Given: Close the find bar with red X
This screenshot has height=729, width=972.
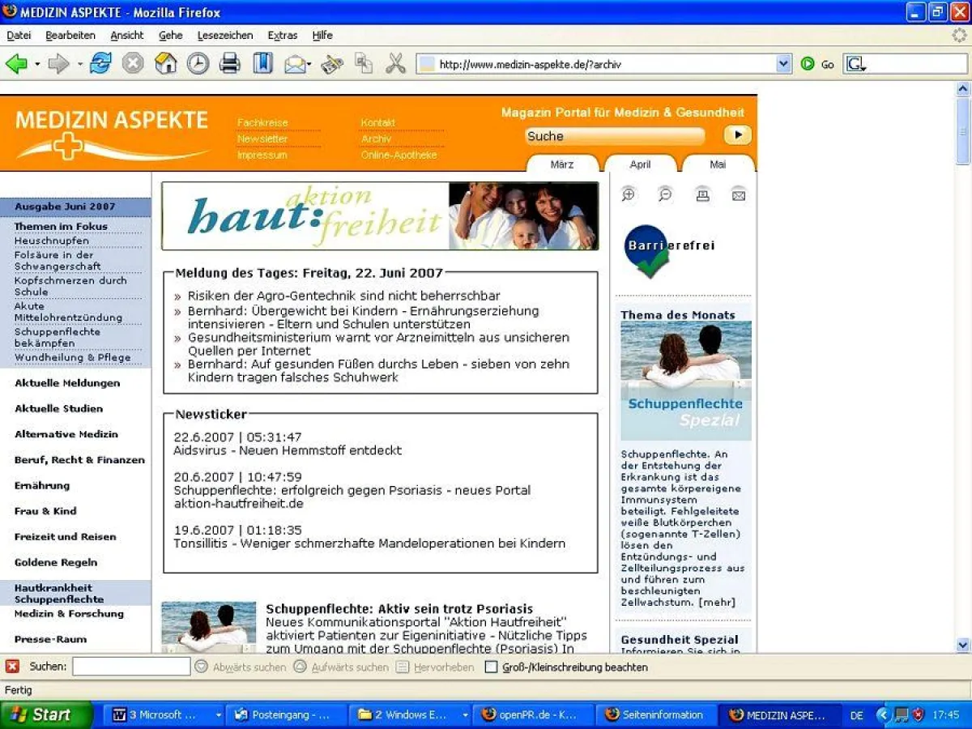Looking at the screenshot, I should point(12,667).
